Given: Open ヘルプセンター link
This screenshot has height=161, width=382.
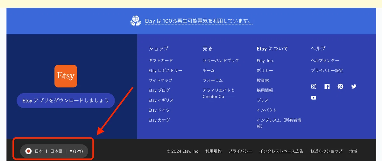Looking at the screenshot, I should click(x=325, y=60).
